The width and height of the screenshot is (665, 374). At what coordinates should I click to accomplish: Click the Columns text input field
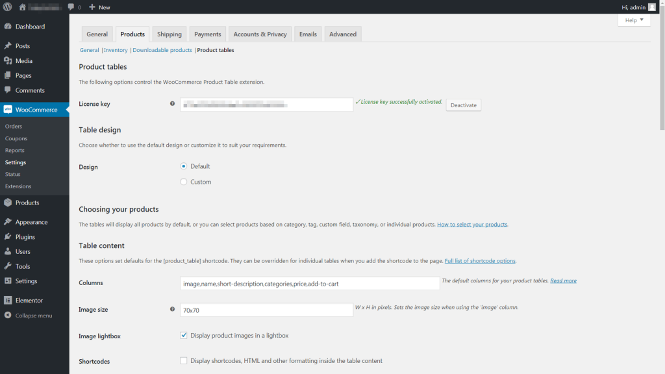point(310,284)
